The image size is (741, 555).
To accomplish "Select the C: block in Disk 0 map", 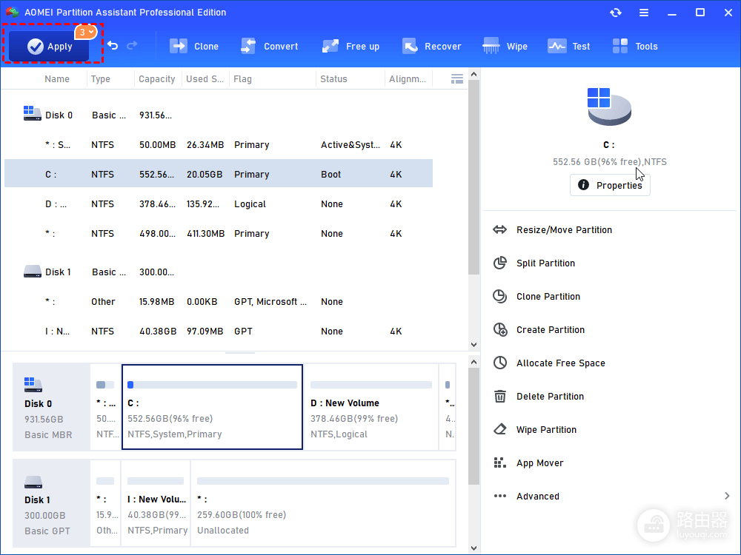I will tap(212, 407).
